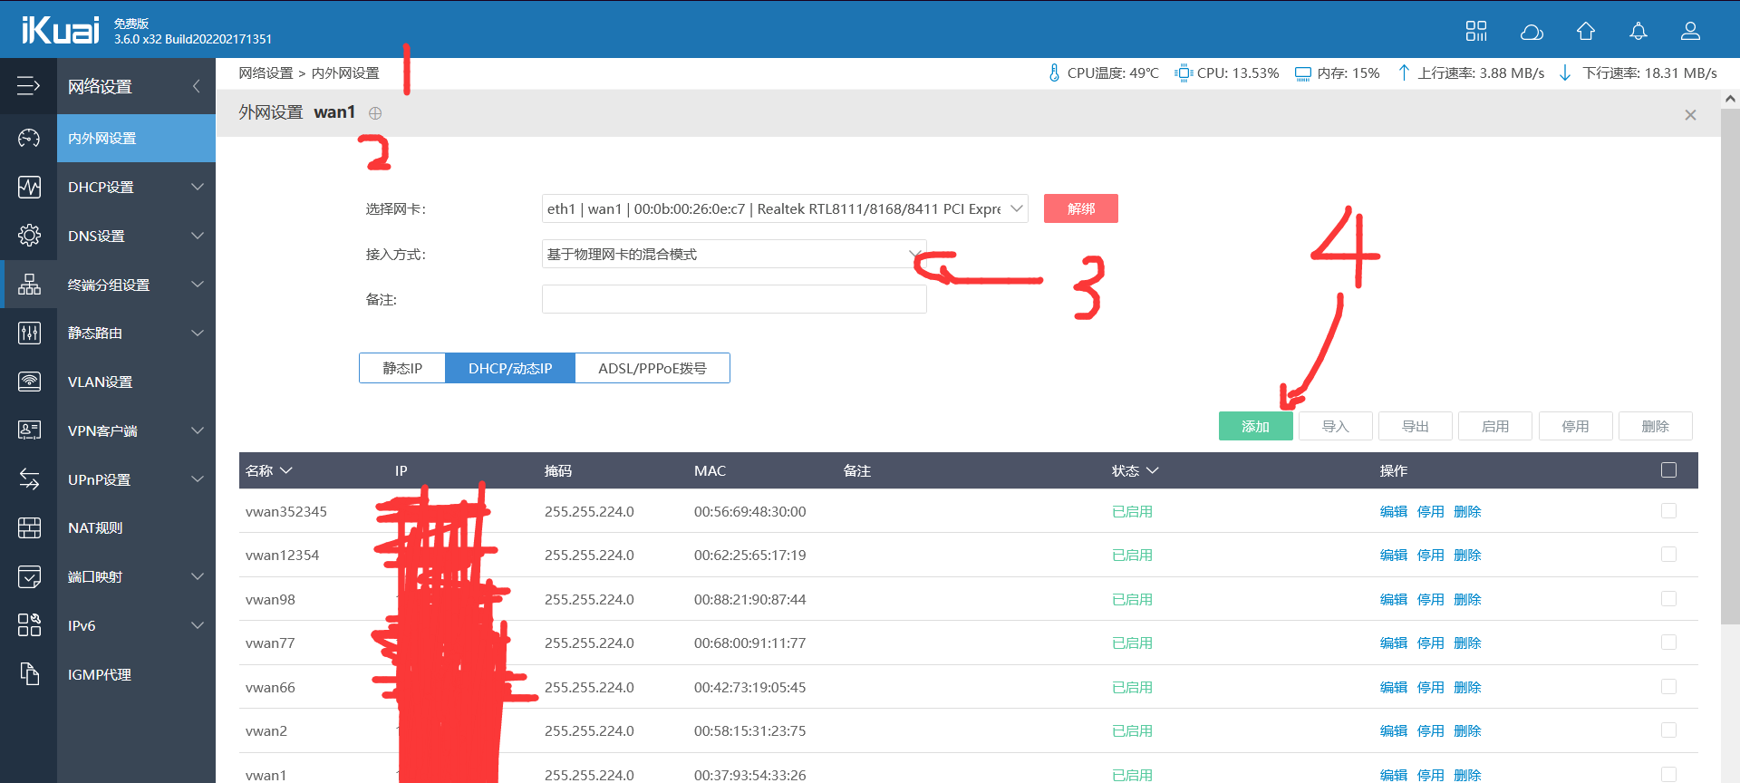
Task: Open the notification bell in header
Action: pos(1638,32)
